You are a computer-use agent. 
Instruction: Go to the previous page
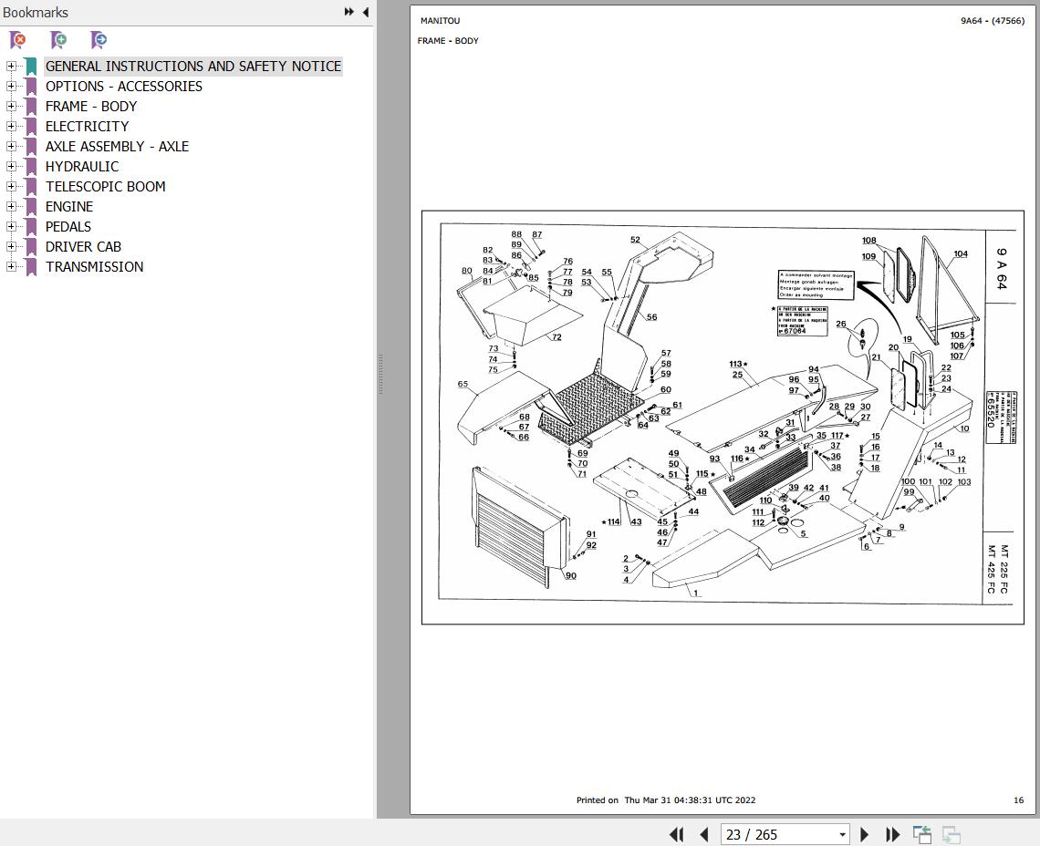coord(704,835)
